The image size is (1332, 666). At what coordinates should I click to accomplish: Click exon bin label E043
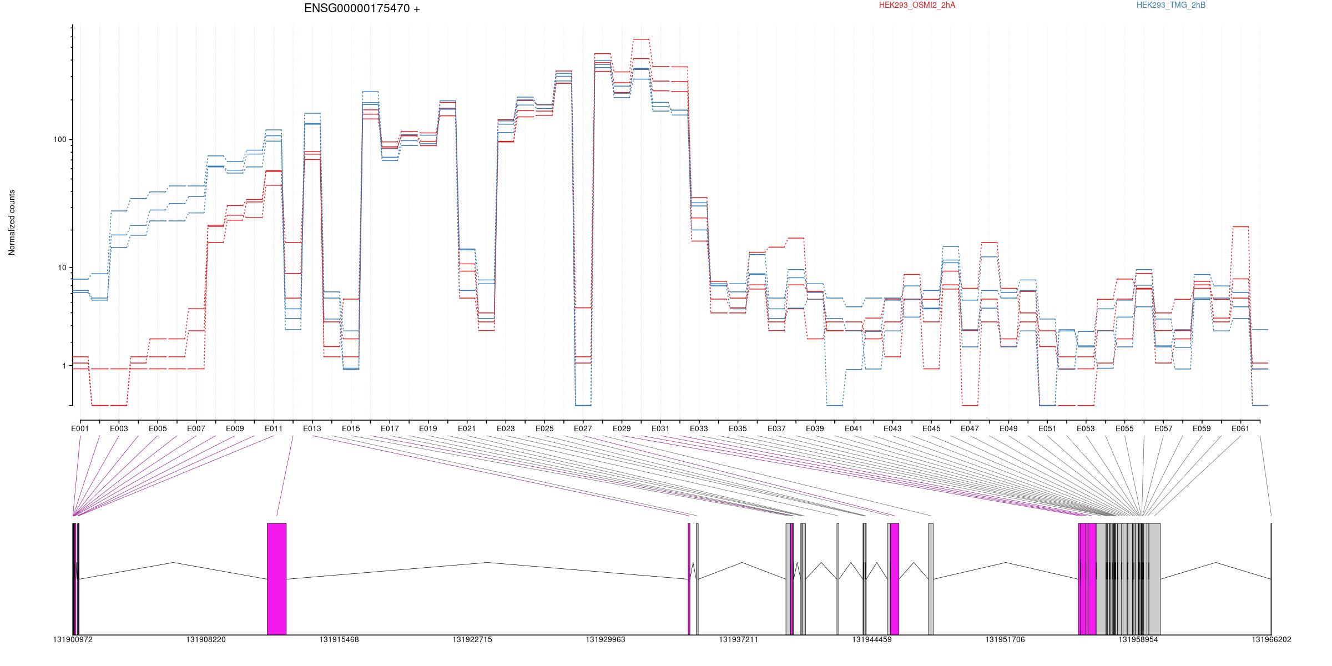892,428
